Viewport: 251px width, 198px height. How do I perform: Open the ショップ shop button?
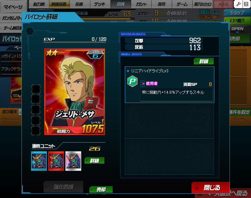pyautogui.click(x=237, y=13)
